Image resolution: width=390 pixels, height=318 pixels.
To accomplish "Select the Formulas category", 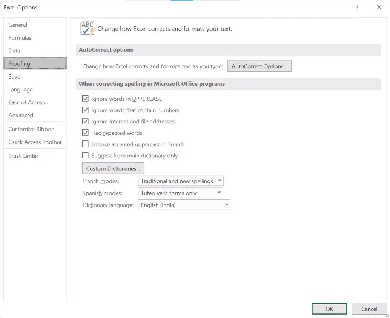I will [35, 38].
